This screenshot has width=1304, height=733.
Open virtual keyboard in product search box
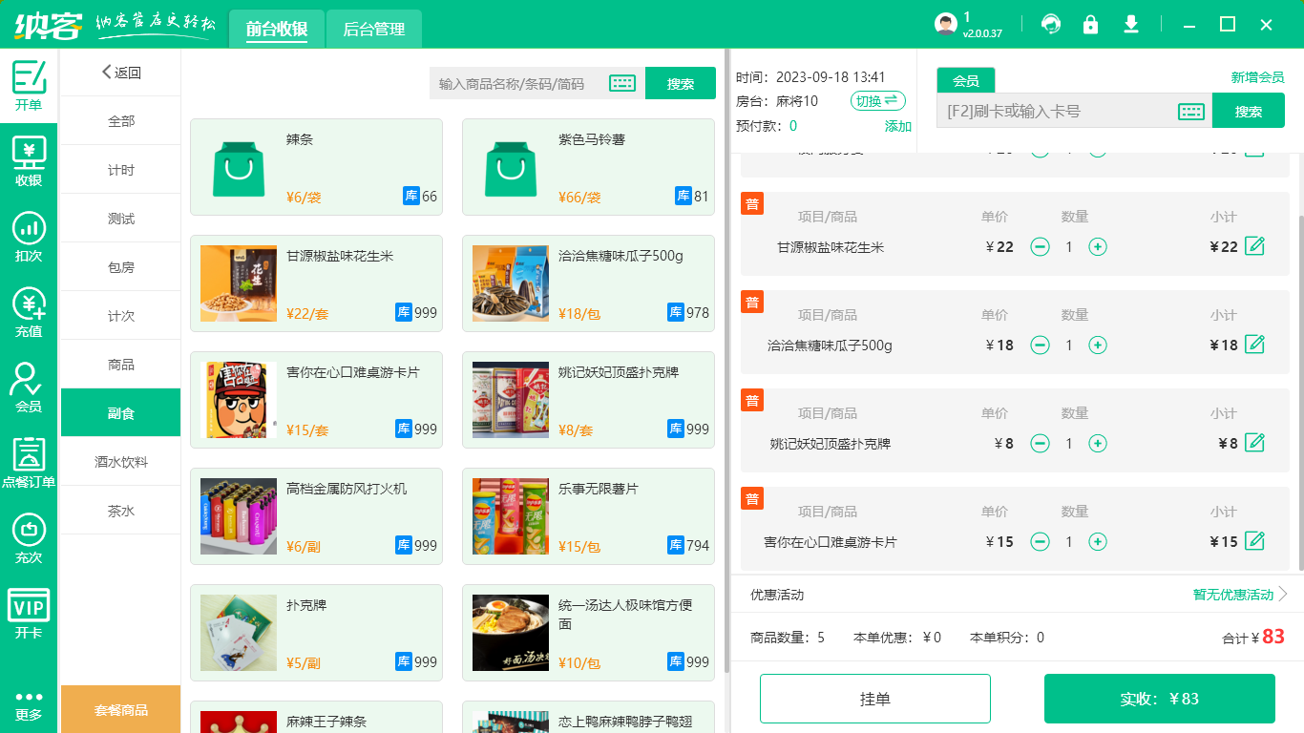point(622,84)
